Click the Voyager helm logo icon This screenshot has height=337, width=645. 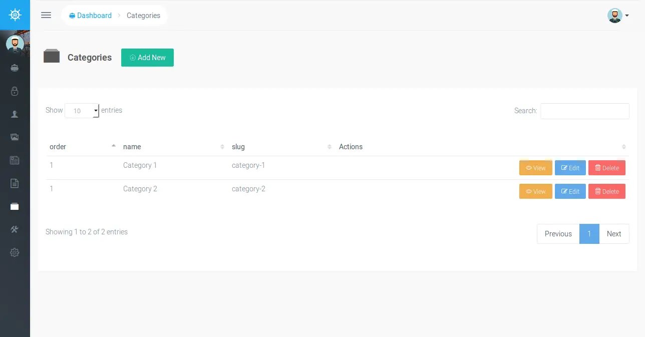click(15, 15)
